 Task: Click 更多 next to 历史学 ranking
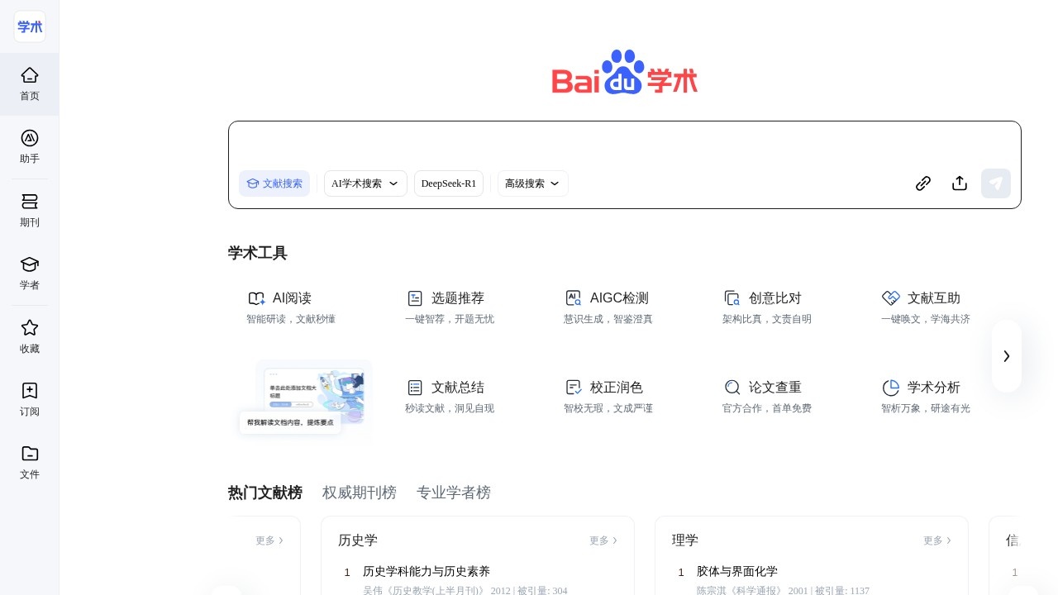click(x=603, y=540)
